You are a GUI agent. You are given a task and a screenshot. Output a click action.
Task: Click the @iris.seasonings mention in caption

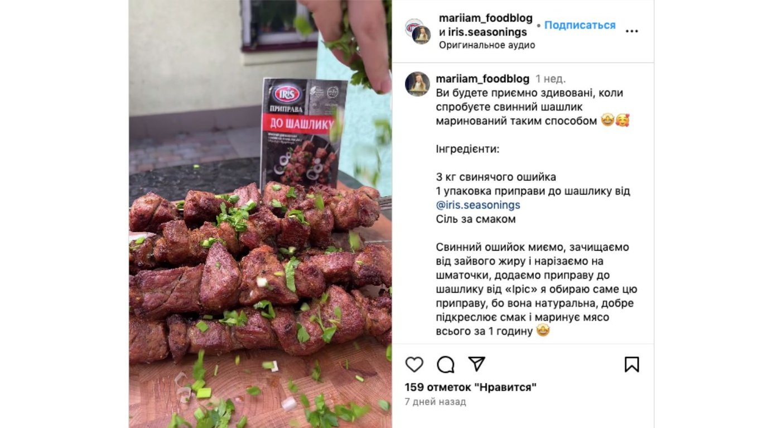pyautogui.click(x=478, y=205)
